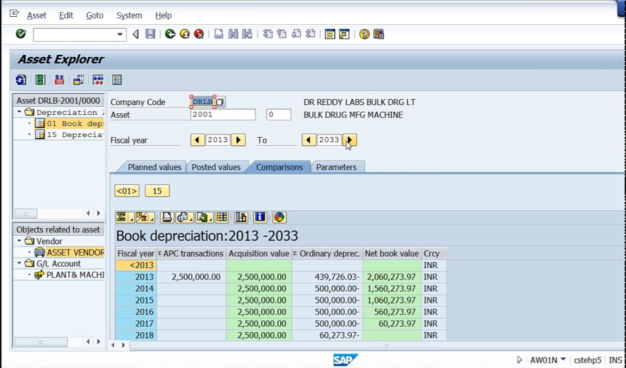Click the asset subnumber 0 field
The image size is (626, 368).
[x=279, y=114]
